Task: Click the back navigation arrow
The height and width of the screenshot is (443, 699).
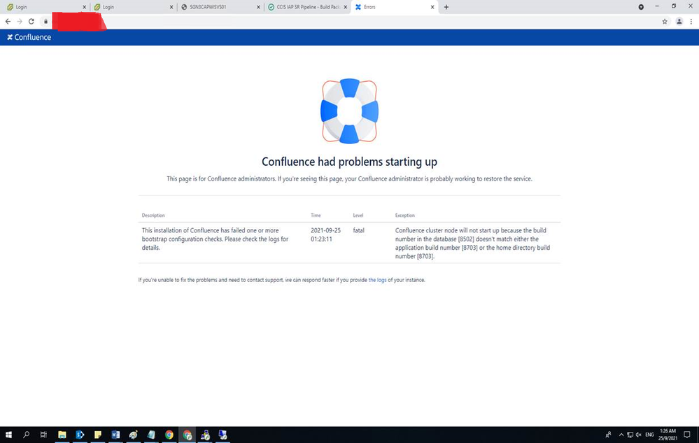Action: (x=7, y=22)
